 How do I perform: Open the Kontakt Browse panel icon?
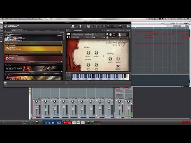[x=73, y=26]
